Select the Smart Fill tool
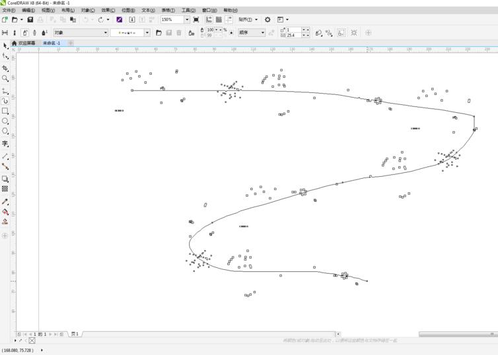This screenshot has height=355, width=498. 5,222
